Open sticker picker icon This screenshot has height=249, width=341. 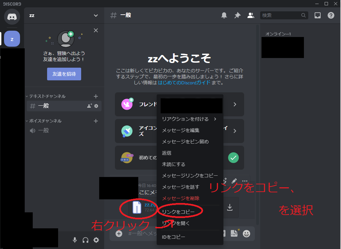tap(234, 233)
